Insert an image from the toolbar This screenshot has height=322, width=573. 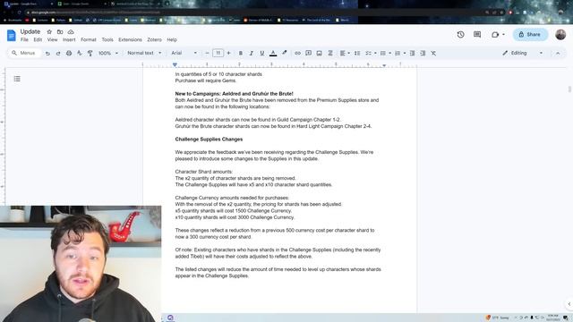click(x=319, y=54)
